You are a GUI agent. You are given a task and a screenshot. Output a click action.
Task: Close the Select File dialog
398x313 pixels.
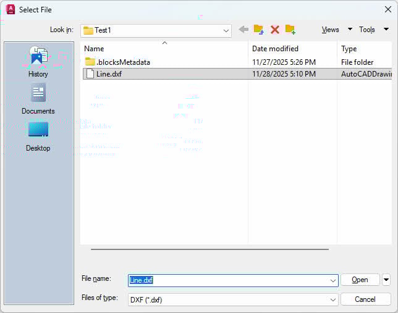tap(388, 10)
